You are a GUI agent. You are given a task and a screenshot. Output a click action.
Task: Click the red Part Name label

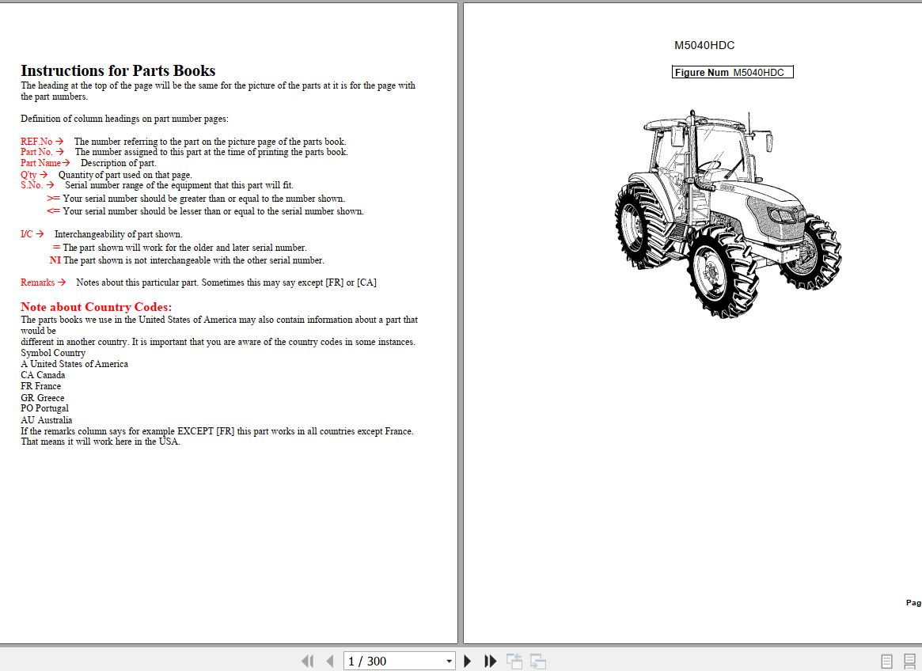40,163
